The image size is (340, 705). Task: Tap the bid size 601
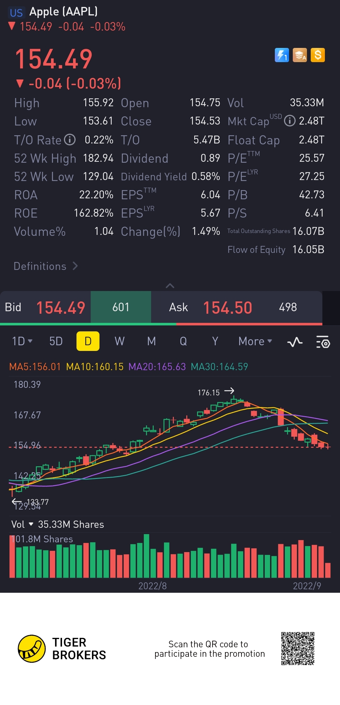tap(121, 307)
